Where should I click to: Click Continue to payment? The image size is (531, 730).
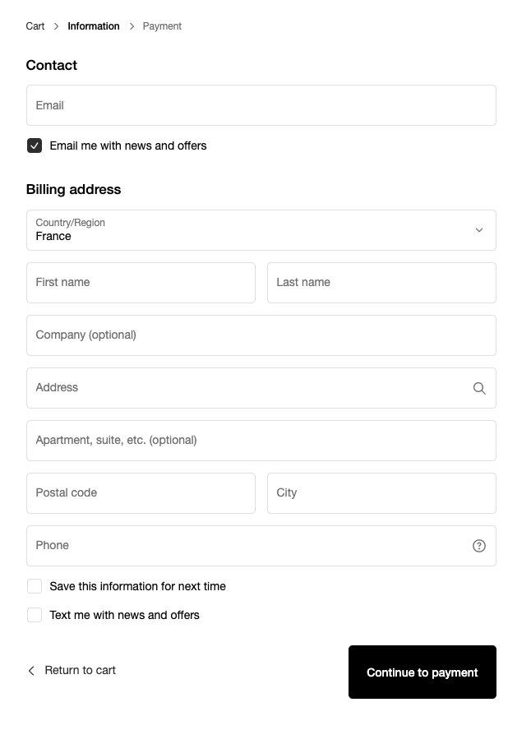422,672
